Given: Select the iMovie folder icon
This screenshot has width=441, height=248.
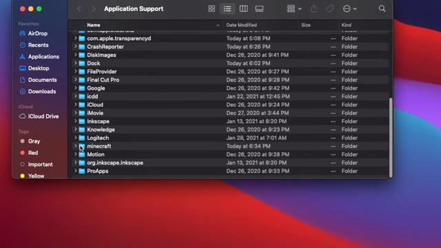Looking at the screenshot, I should click(82, 113).
